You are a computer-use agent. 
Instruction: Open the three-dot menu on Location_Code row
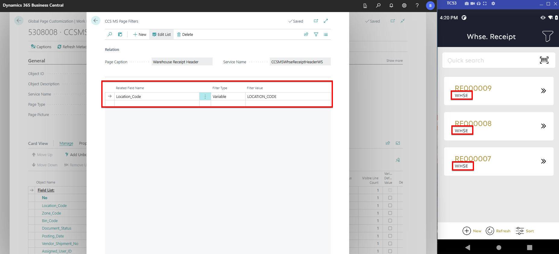tap(205, 96)
